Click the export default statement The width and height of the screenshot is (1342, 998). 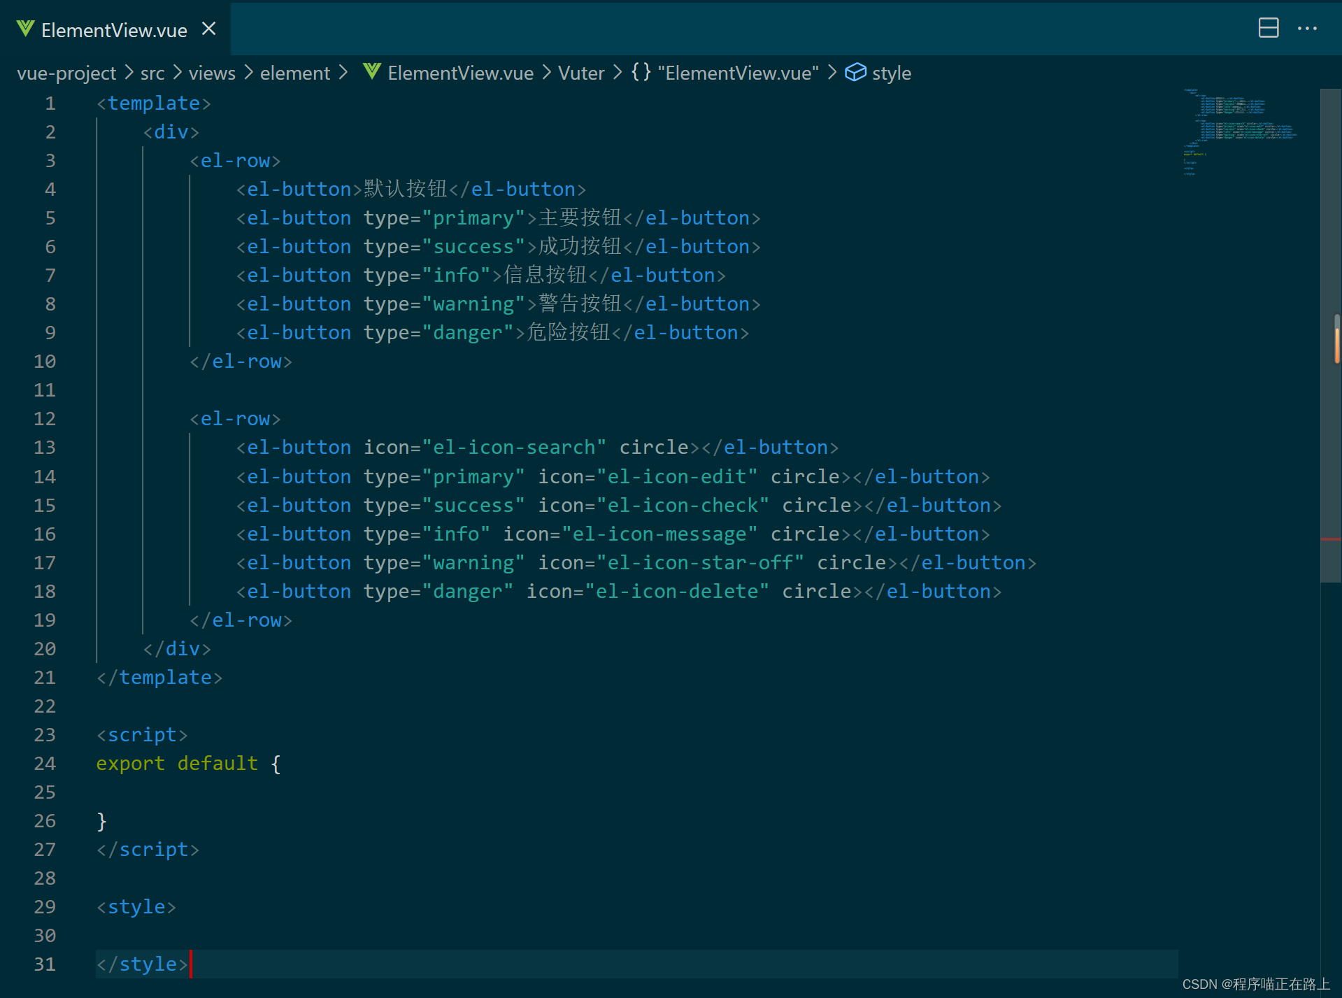177,764
